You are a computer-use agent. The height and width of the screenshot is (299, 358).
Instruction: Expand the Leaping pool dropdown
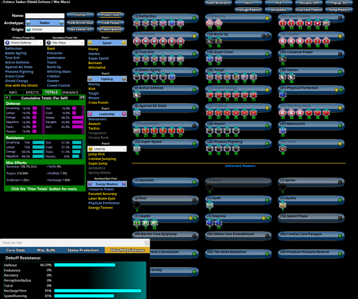(x=107, y=149)
